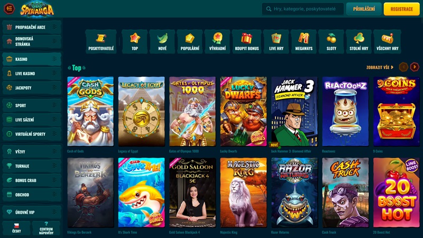Image resolution: width=423 pixels, height=238 pixels.
Task: Open the Koupit bonus gift category
Action: (x=246, y=38)
